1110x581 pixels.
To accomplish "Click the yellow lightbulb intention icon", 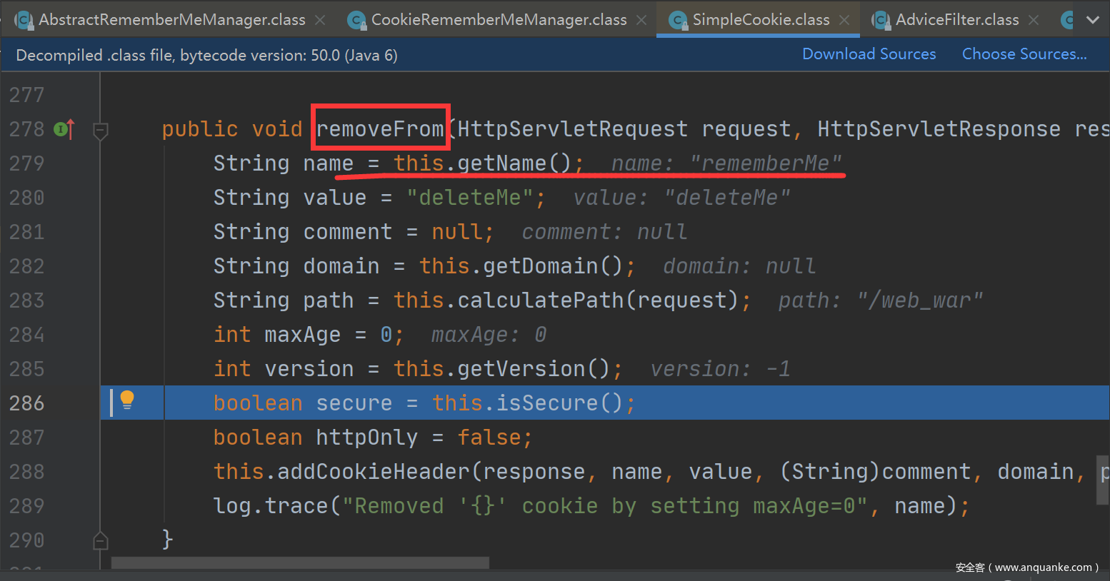I will 127,400.
